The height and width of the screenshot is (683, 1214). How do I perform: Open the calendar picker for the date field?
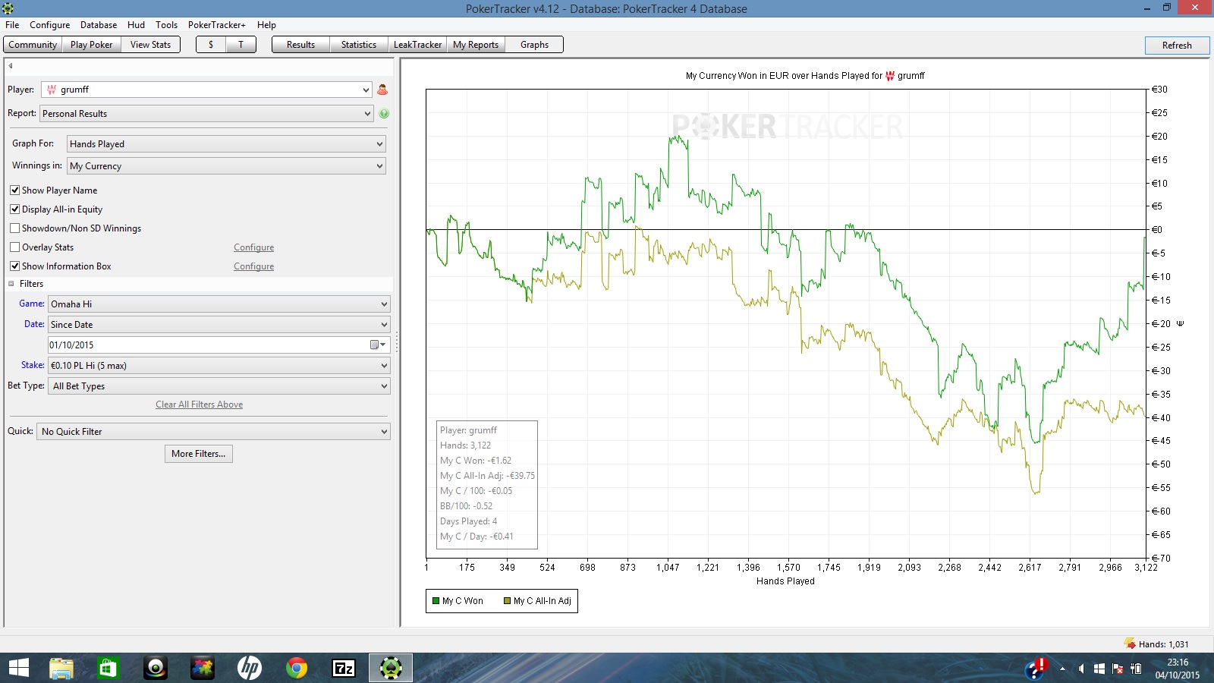click(x=377, y=345)
